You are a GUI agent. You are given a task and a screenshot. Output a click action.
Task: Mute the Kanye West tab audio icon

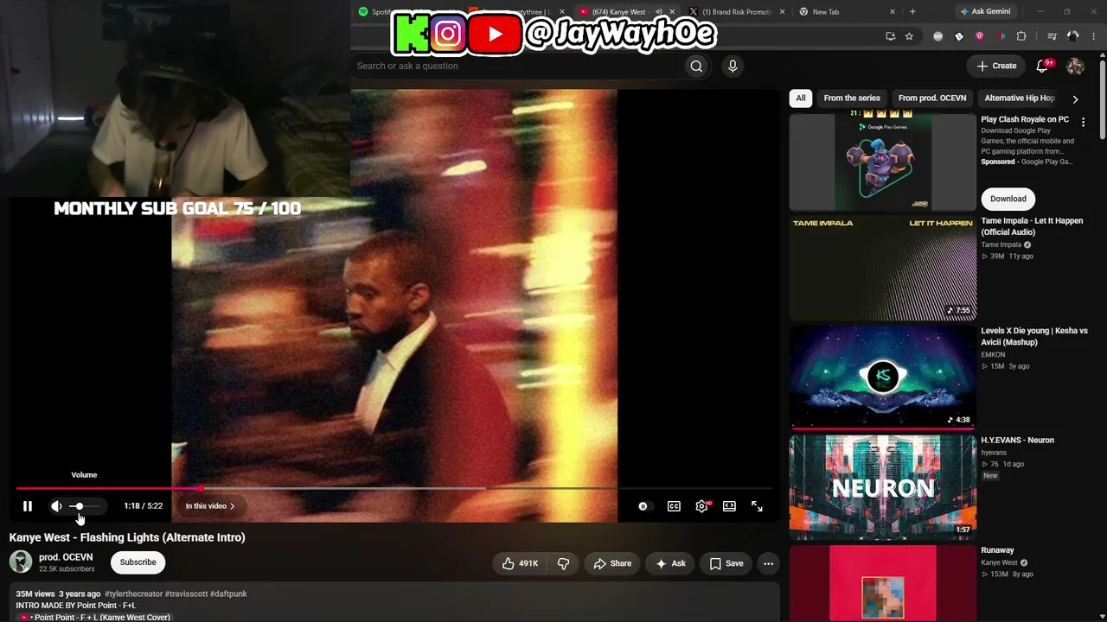658,12
